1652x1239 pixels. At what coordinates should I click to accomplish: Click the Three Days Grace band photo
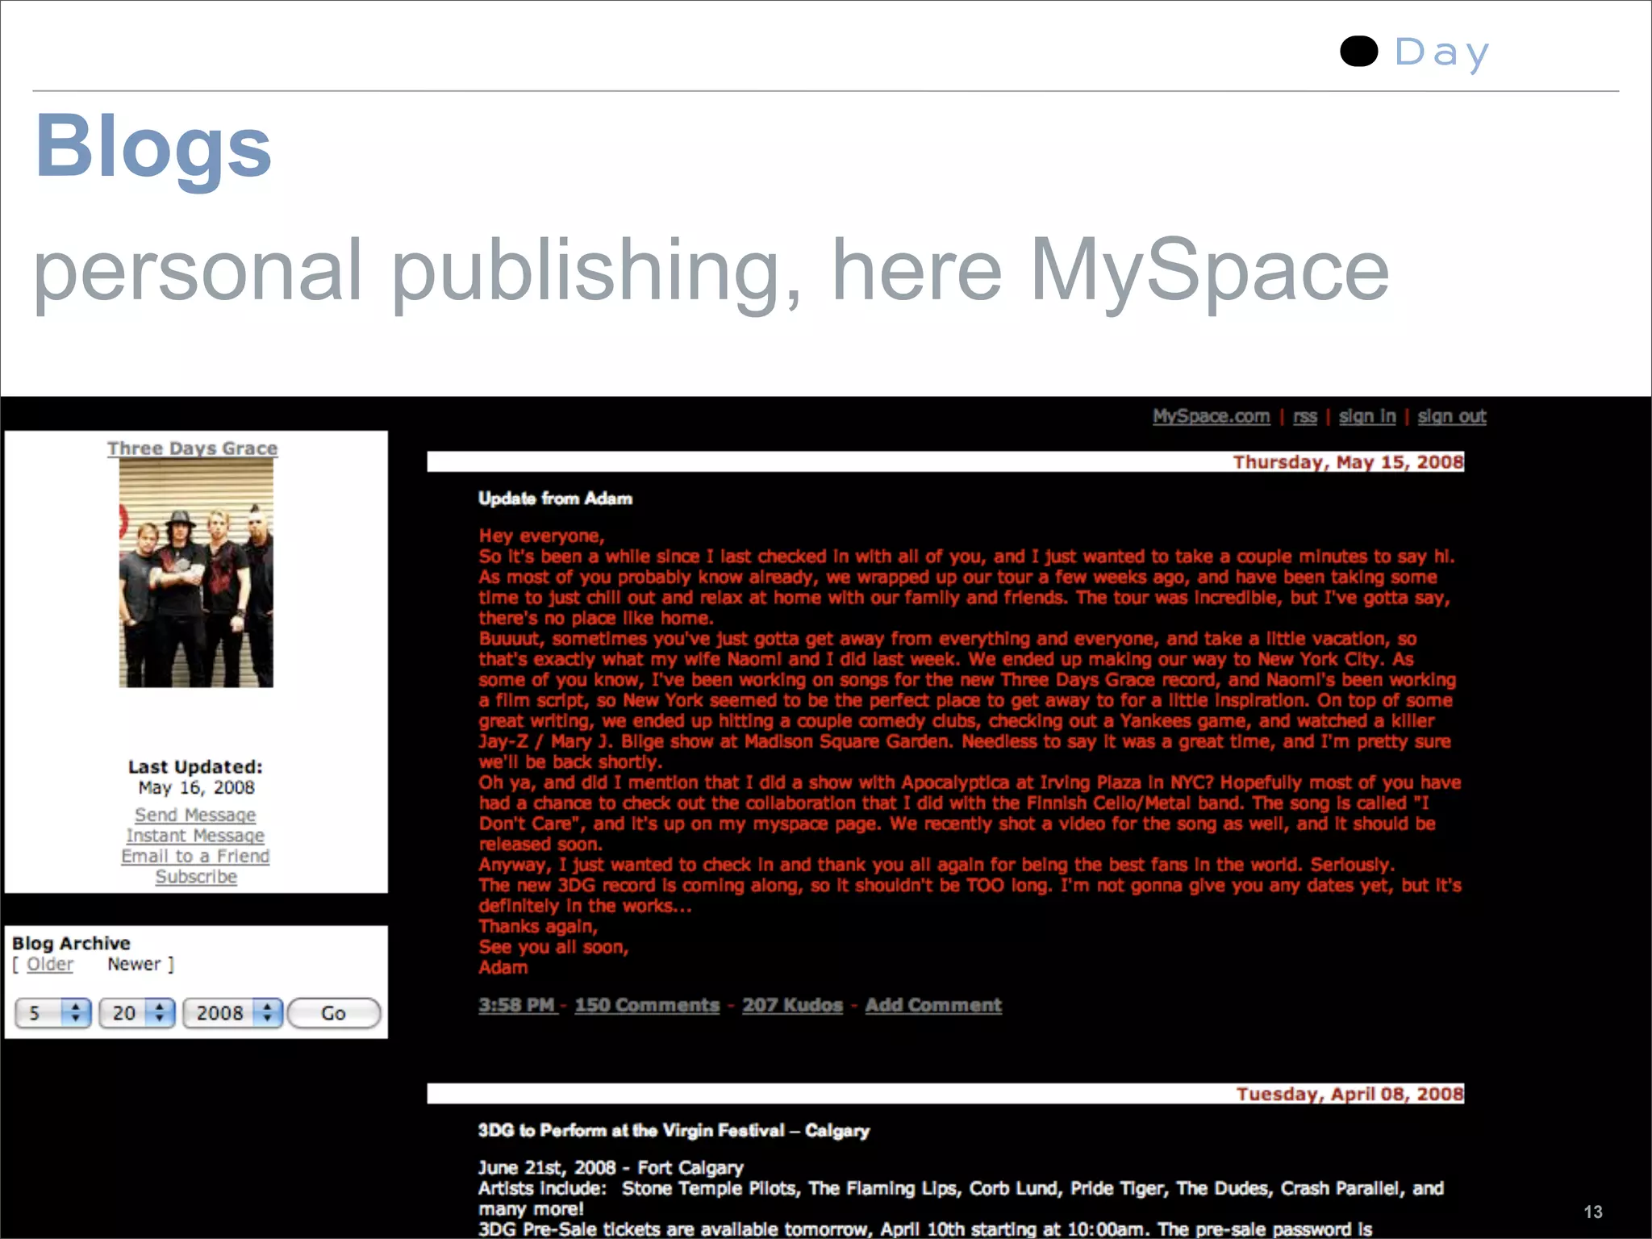click(x=196, y=573)
